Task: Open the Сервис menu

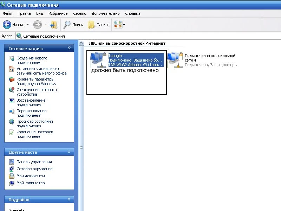Action: [79, 13]
